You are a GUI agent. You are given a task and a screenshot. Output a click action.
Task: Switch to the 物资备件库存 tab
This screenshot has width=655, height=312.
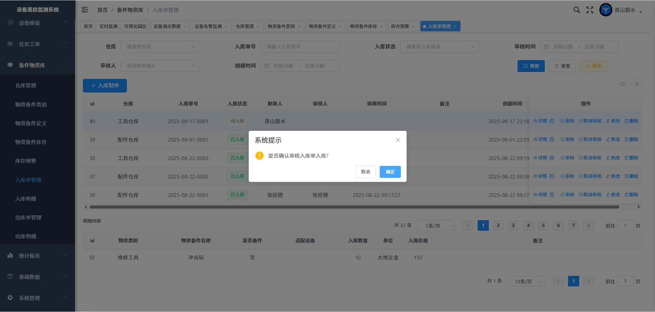tap(363, 26)
